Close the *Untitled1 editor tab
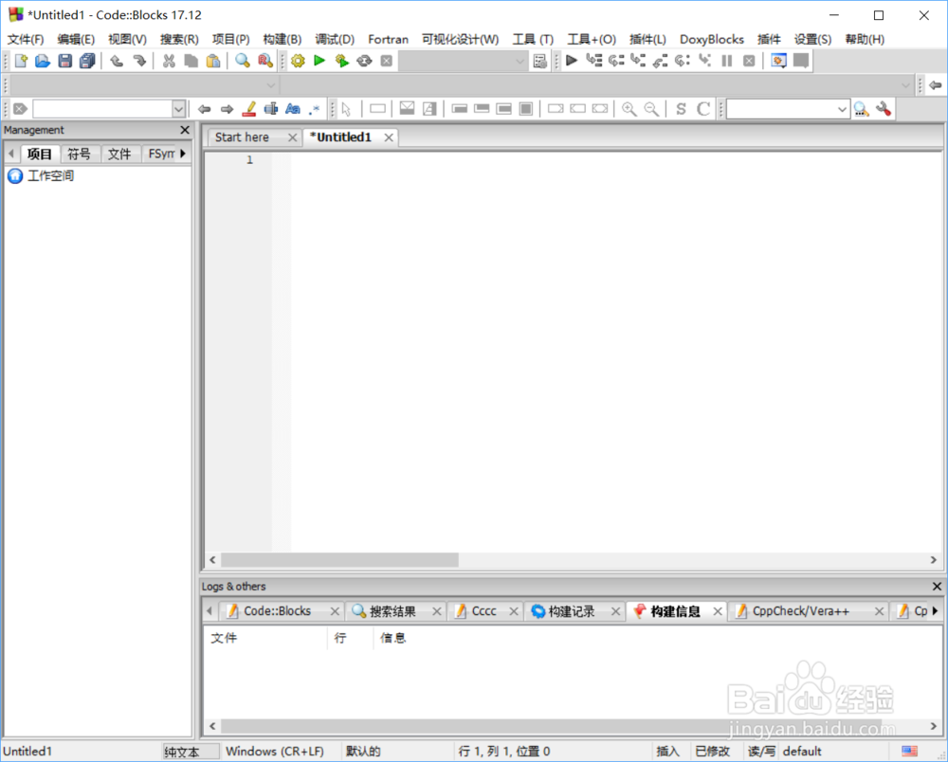The height and width of the screenshot is (762, 948). pos(389,137)
